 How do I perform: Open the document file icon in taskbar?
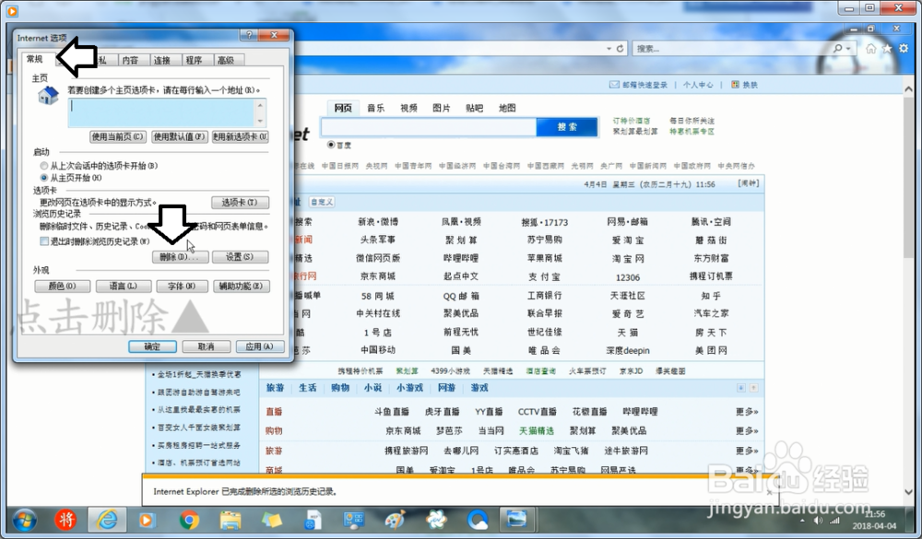point(313,521)
